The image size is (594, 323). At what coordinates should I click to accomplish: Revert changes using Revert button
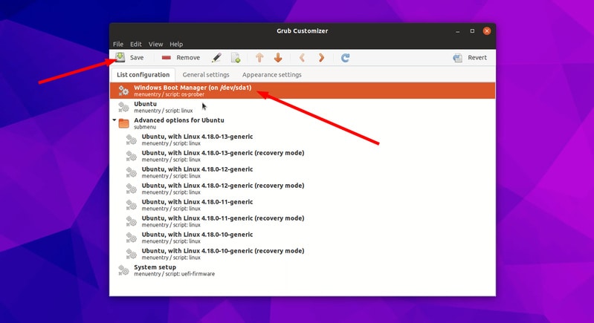pos(470,57)
